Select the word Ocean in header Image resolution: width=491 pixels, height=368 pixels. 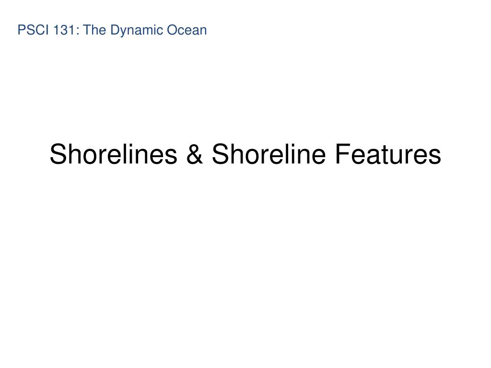(187, 30)
